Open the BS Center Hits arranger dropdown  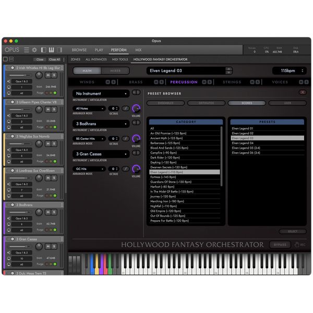click(x=89, y=139)
